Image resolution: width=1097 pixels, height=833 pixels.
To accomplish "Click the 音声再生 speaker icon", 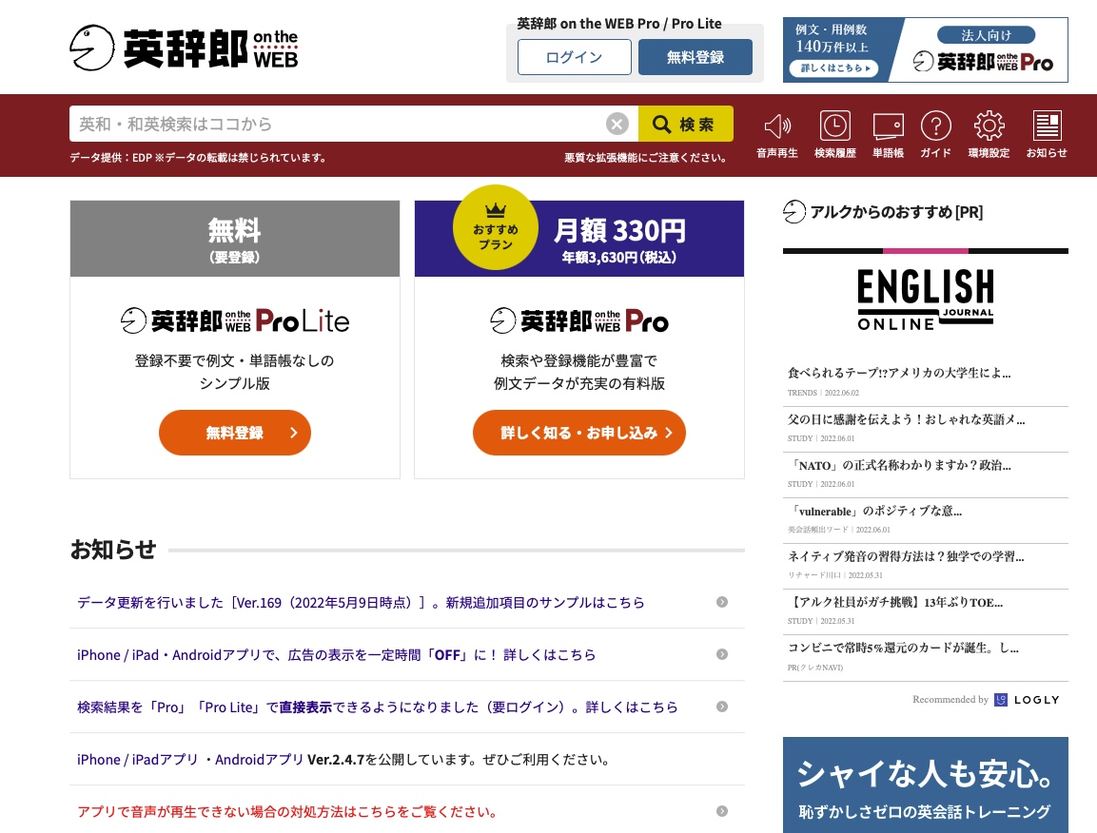I will point(777,125).
